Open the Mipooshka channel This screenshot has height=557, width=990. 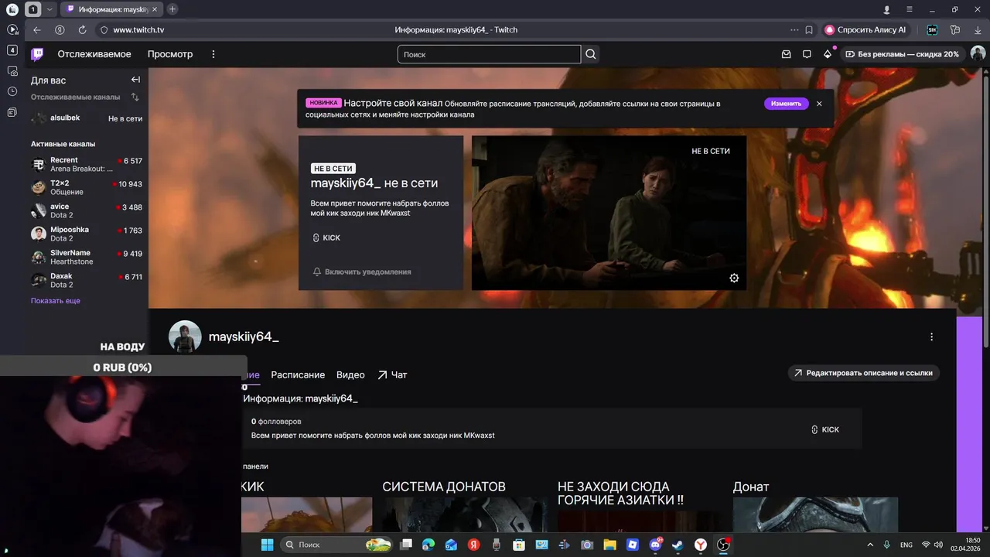pyautogui.click(x=87, y=234)
